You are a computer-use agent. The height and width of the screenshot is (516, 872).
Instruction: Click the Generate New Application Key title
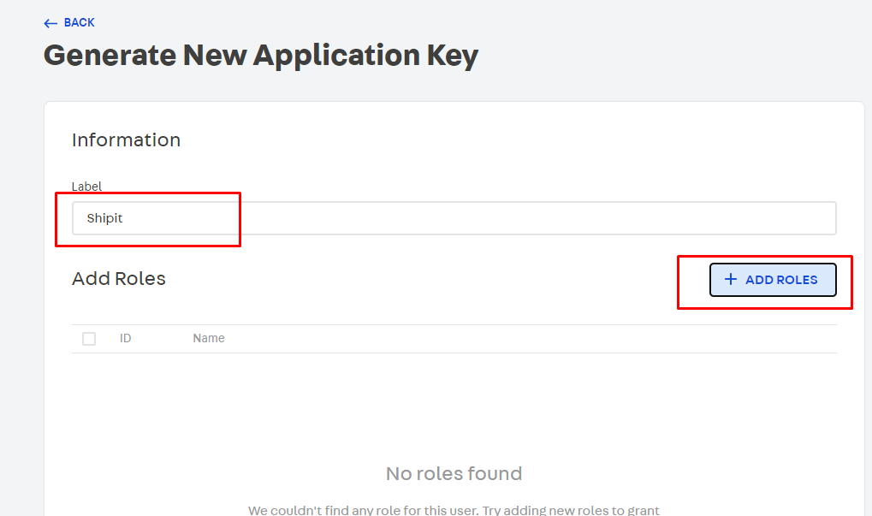(261, 56)
